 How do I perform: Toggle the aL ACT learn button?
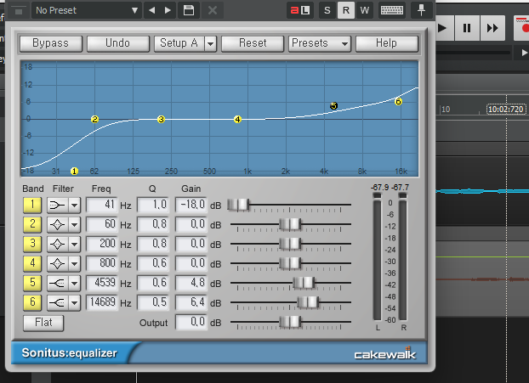[300, 10]
